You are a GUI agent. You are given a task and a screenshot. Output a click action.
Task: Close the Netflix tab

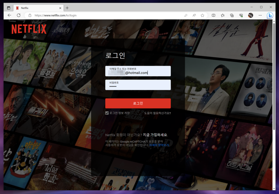coord(60,8)
